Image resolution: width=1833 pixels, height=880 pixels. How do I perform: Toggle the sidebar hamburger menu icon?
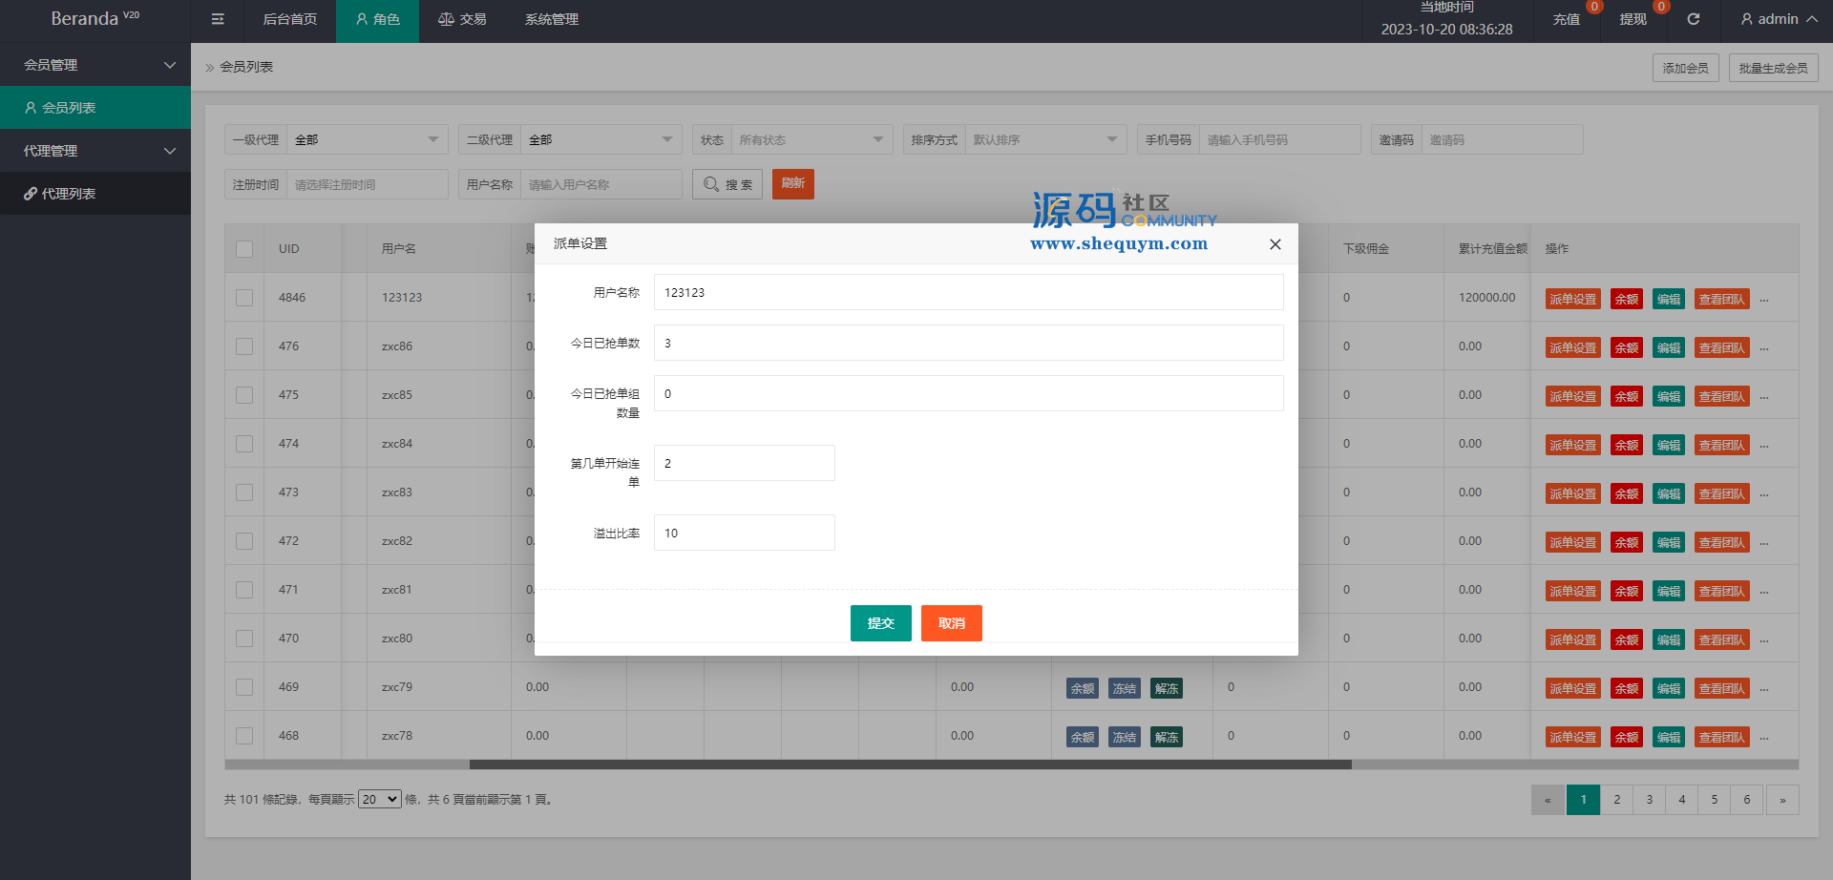(x=218, y=19)
